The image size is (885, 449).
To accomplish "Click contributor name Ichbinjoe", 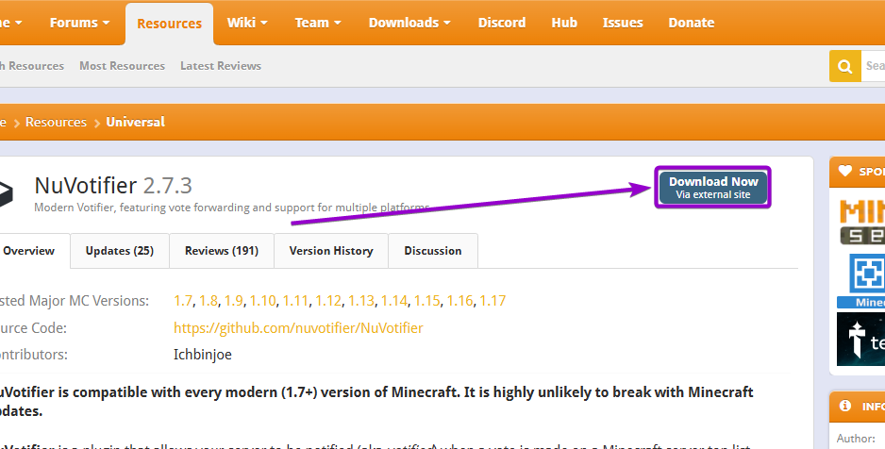I will pyautogui.click(x=203, y=355).
